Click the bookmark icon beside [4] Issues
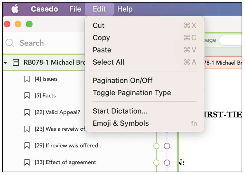The image size is (245, 175). click(x=27, y=79)
